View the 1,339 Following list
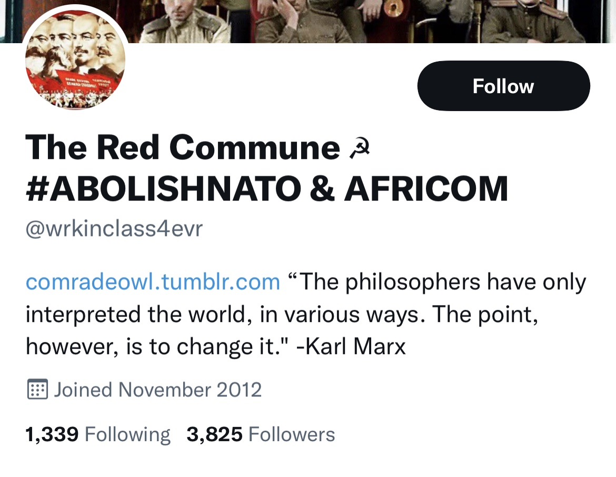The height and width of the screenshot is (477, 616). coord(97,435)
